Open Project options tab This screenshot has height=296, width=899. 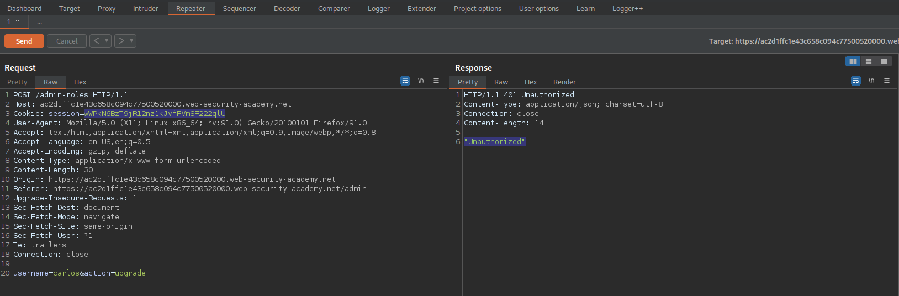(x=478, y=8)
